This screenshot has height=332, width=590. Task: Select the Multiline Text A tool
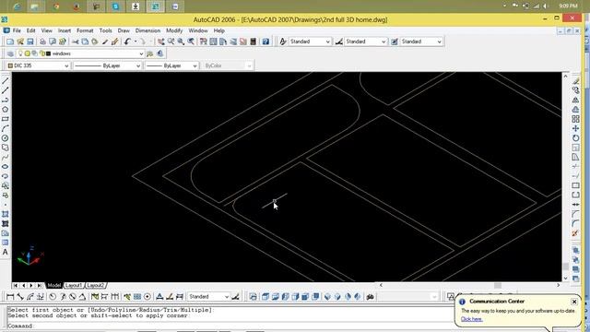coord(6,252)
